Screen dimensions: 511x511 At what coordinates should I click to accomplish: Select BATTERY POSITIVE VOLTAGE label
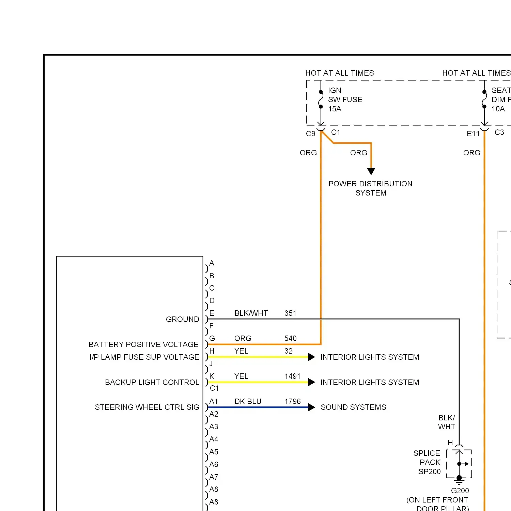coord(143,344)
